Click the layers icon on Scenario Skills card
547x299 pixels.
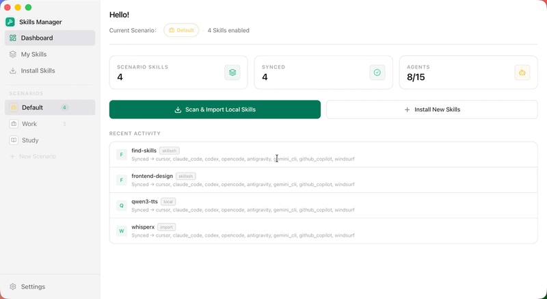[232, 73]
